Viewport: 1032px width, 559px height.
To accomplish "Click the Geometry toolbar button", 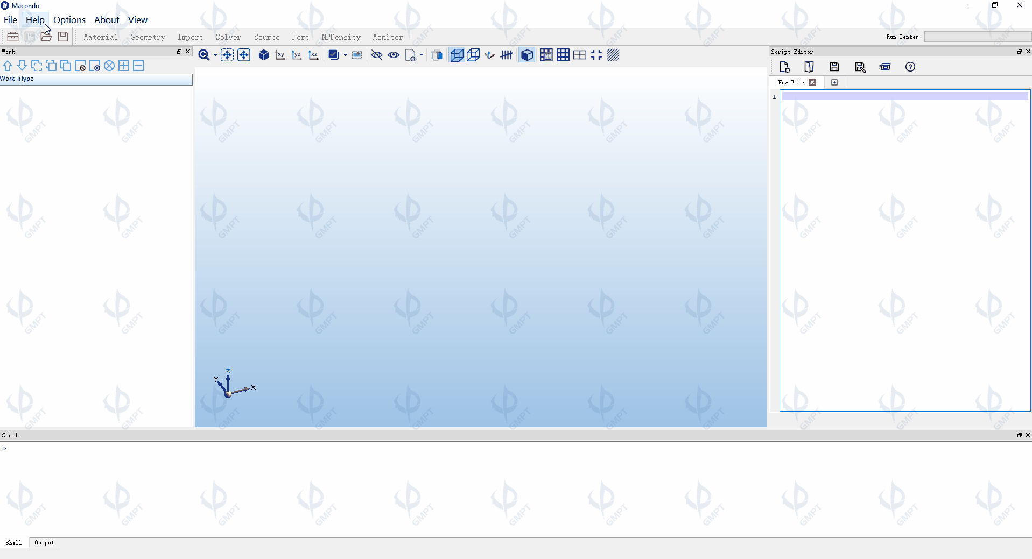I will [x=148, y=37].
